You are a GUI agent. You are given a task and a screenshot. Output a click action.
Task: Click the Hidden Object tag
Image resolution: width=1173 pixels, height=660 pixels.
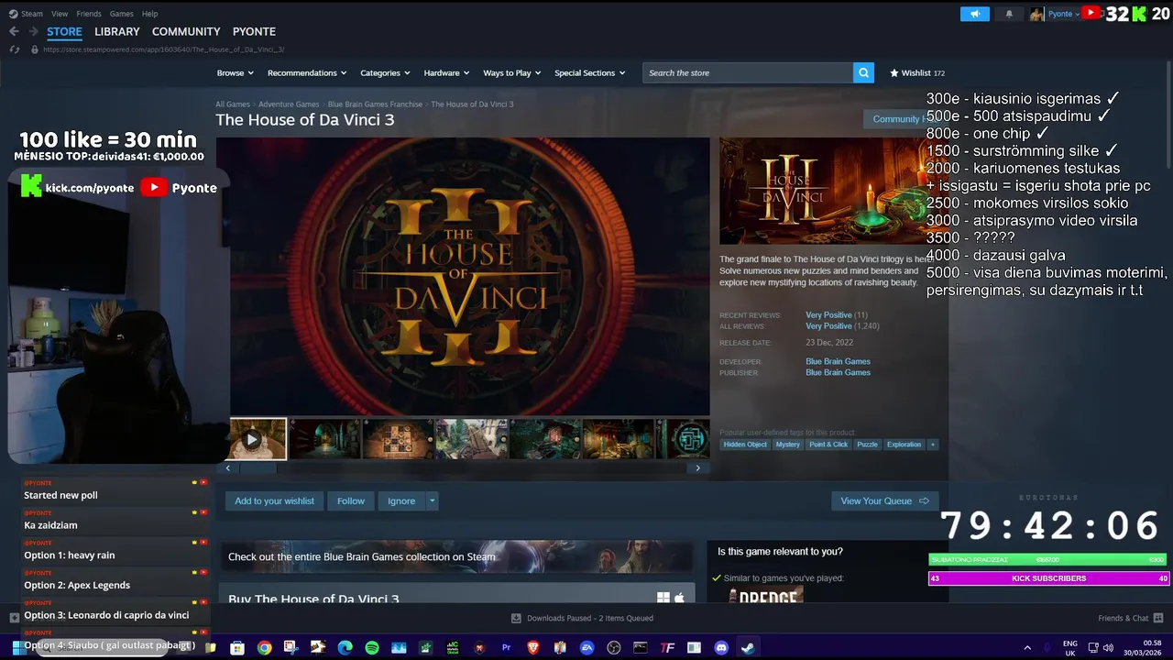[745, 445]
